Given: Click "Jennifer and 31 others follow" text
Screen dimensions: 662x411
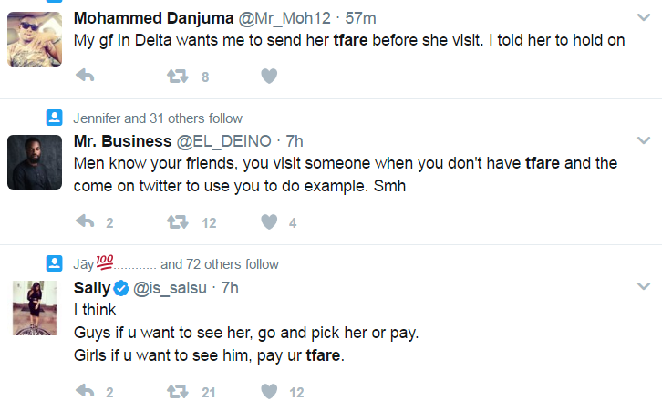Looking at the screenshot, I should pos(158,118).
